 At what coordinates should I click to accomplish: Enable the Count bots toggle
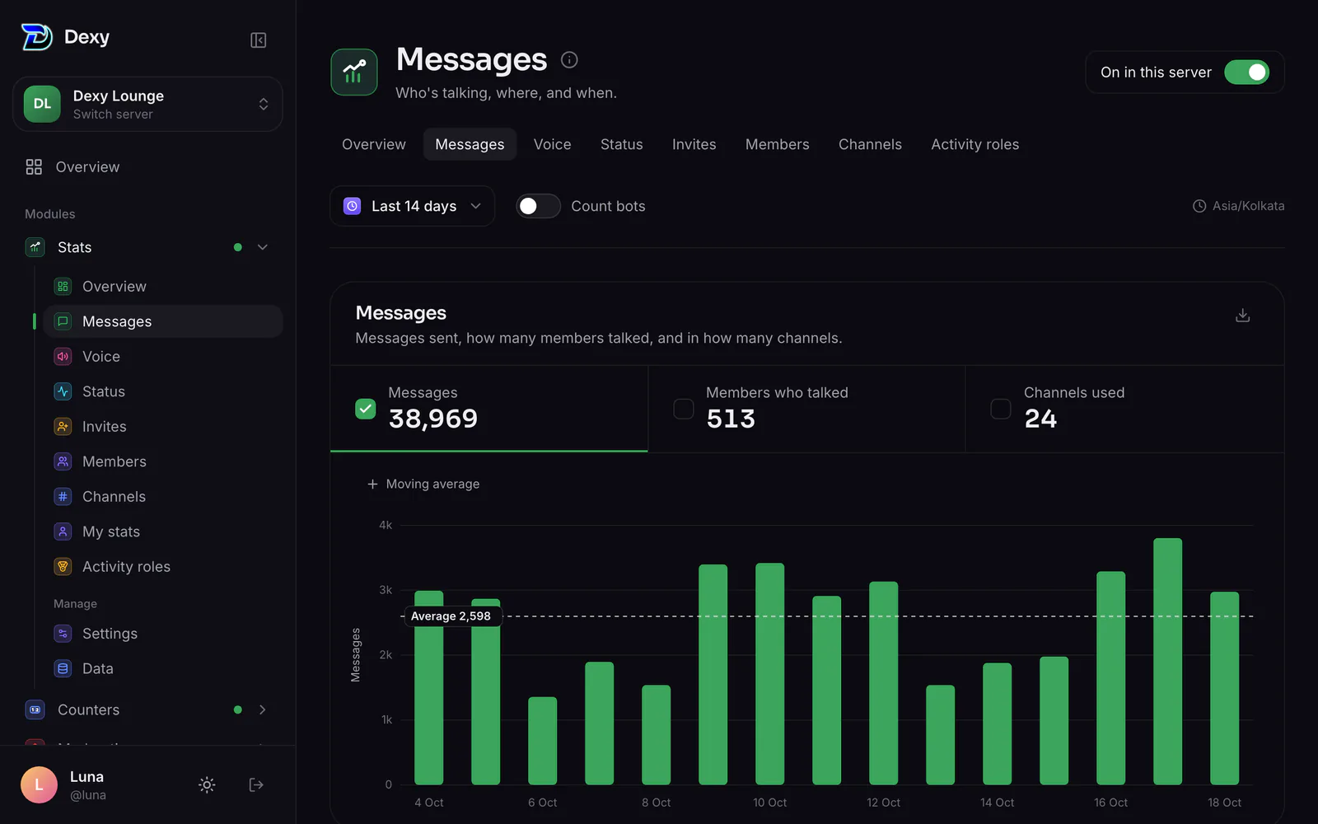[x=538, y=206]
